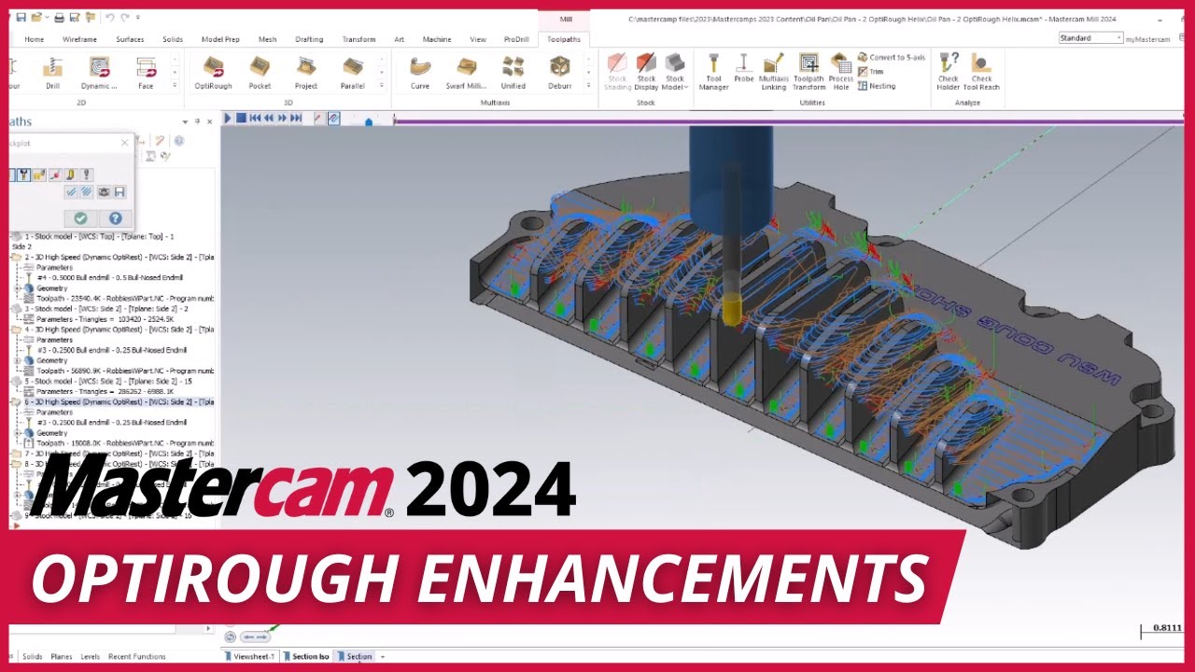Select the 1 - Stock model operation
The image size is (1195, 672).
point(93,237)
